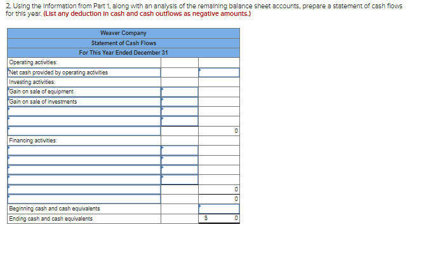Open the second blank label dropdown under 'Financing activities'
Viewport: 426px width, 255px height.
[x=84, y=160]
